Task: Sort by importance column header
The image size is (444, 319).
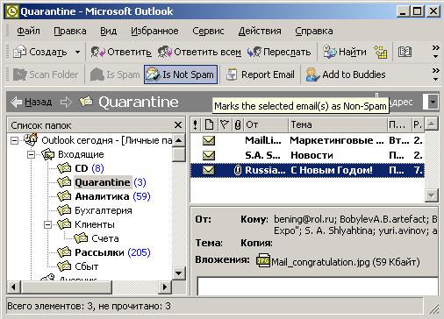Action: click(195, 125)
